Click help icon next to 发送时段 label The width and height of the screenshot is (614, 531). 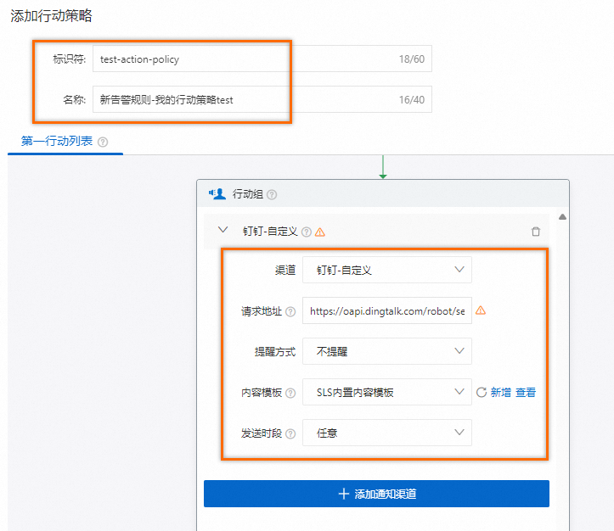tap(290, 433)
